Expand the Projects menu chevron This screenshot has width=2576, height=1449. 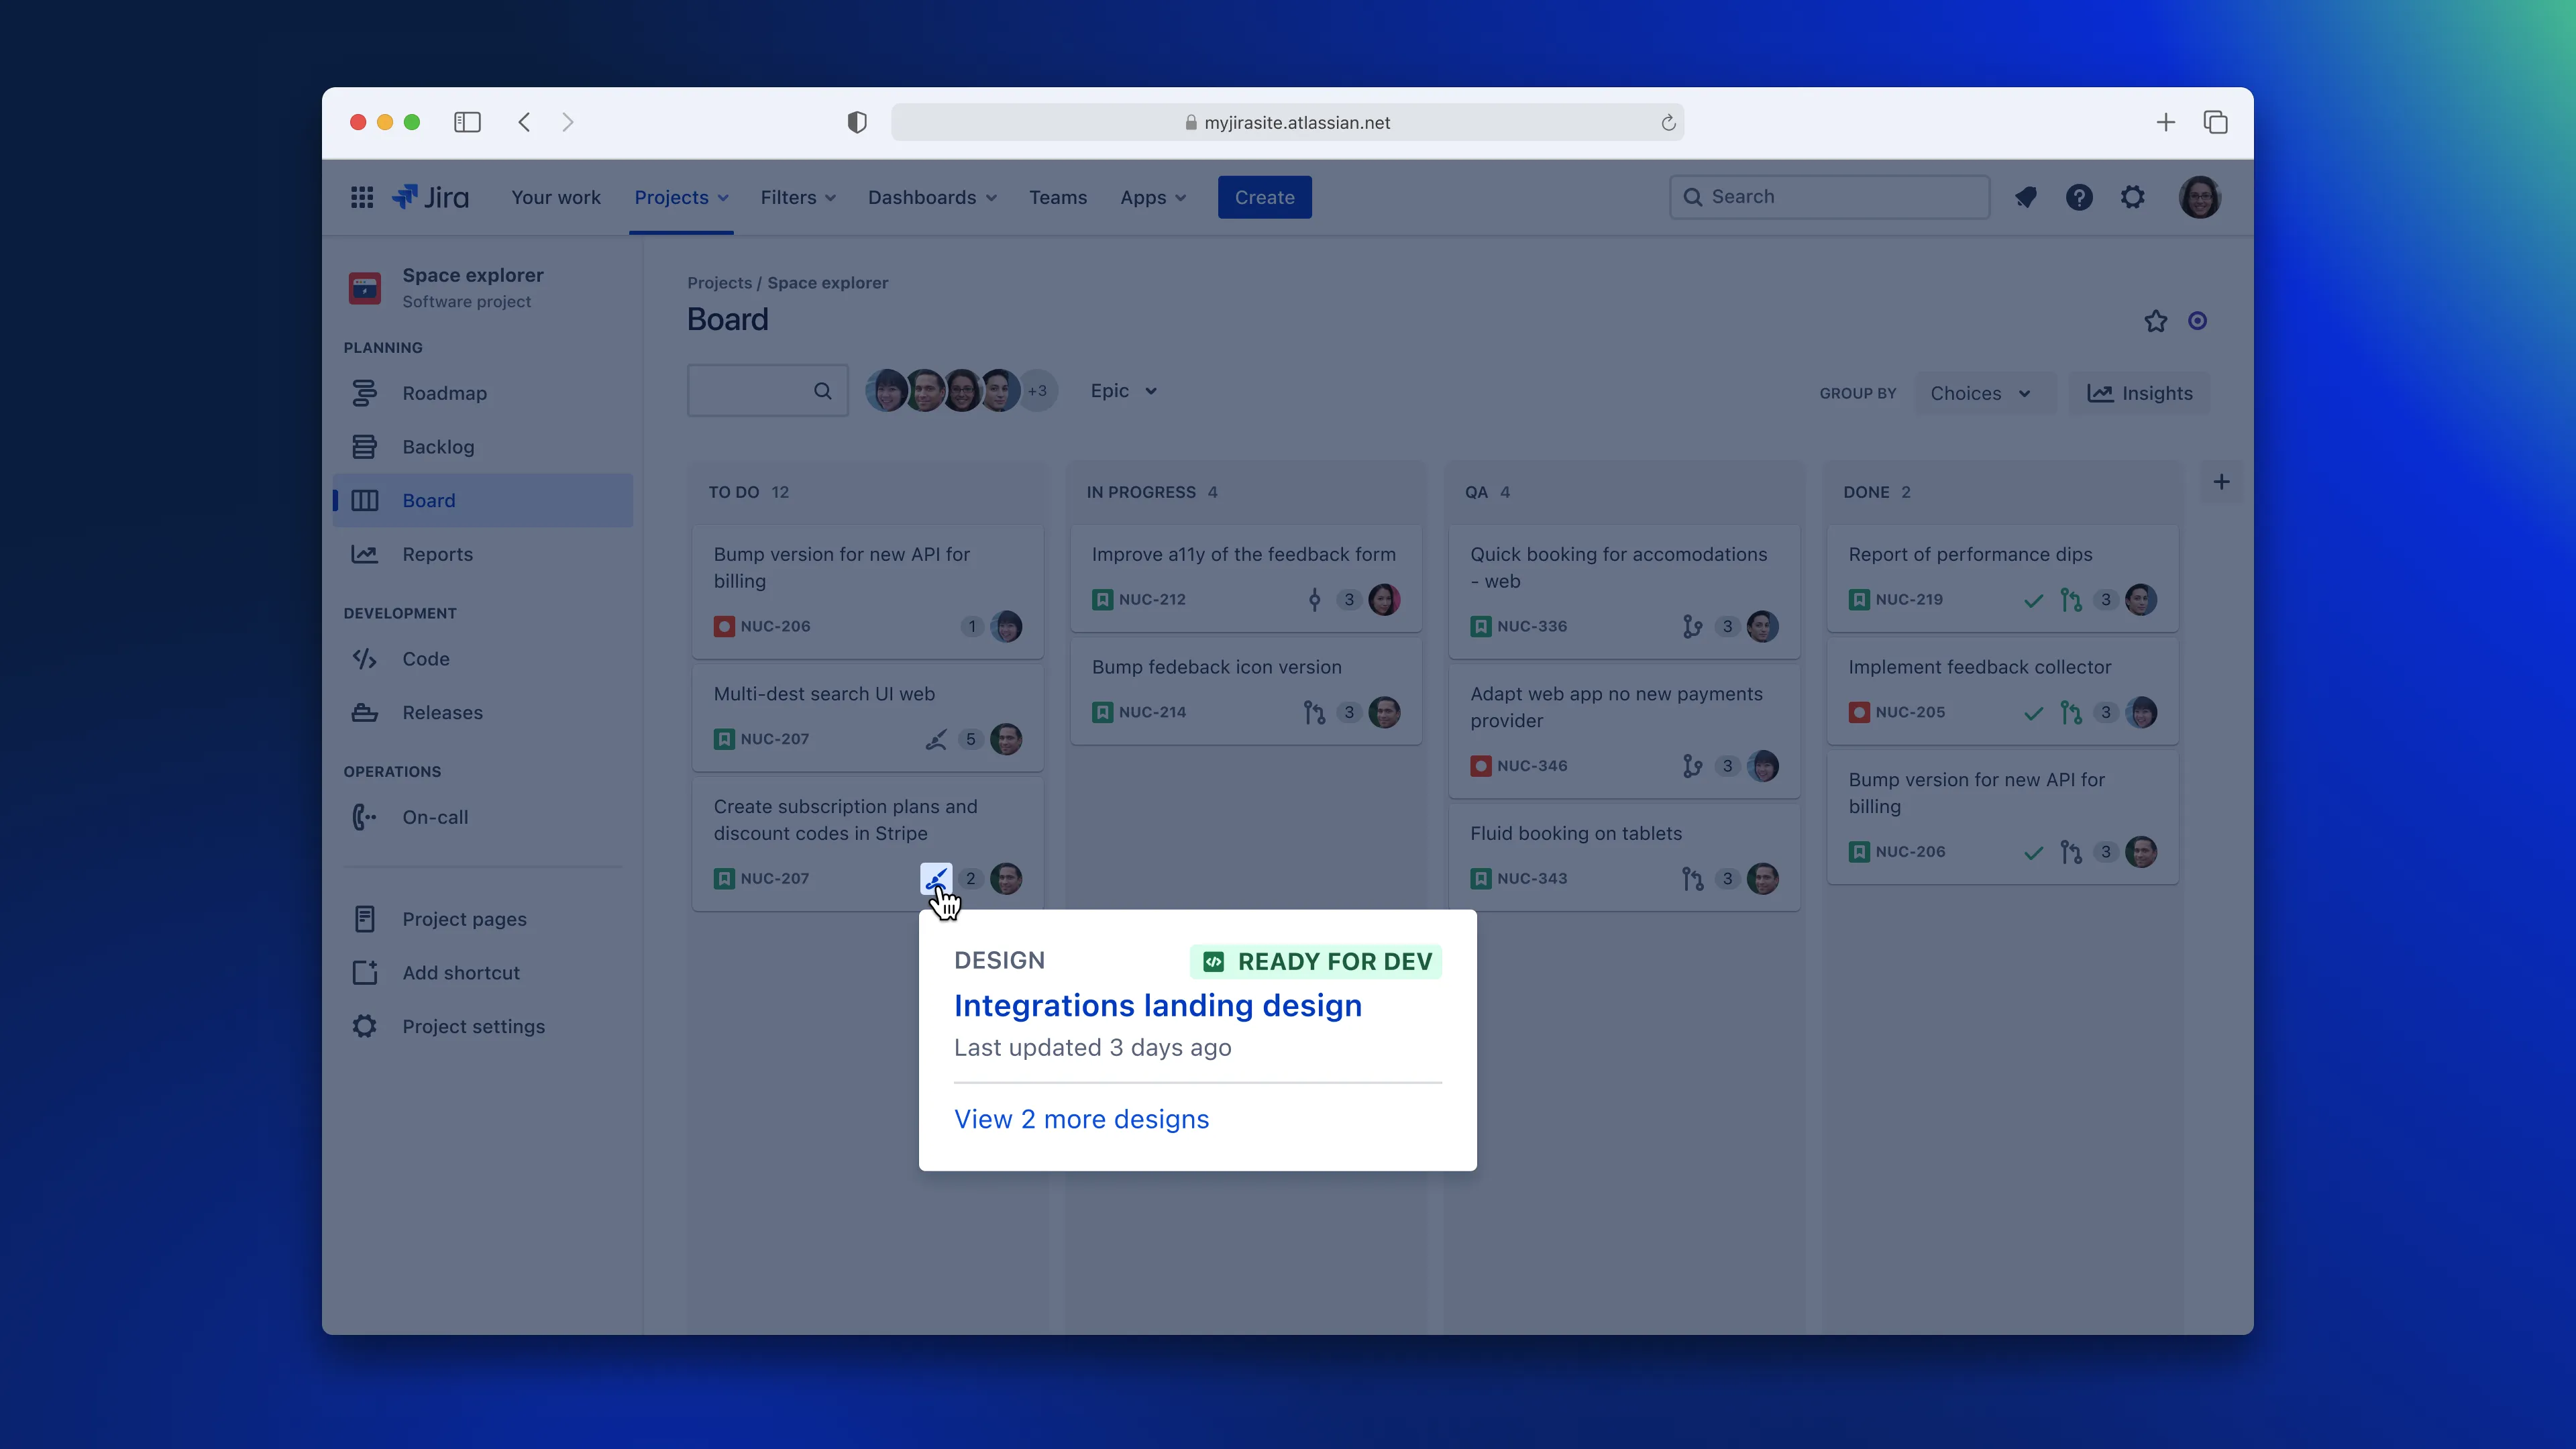click(723, 197)
